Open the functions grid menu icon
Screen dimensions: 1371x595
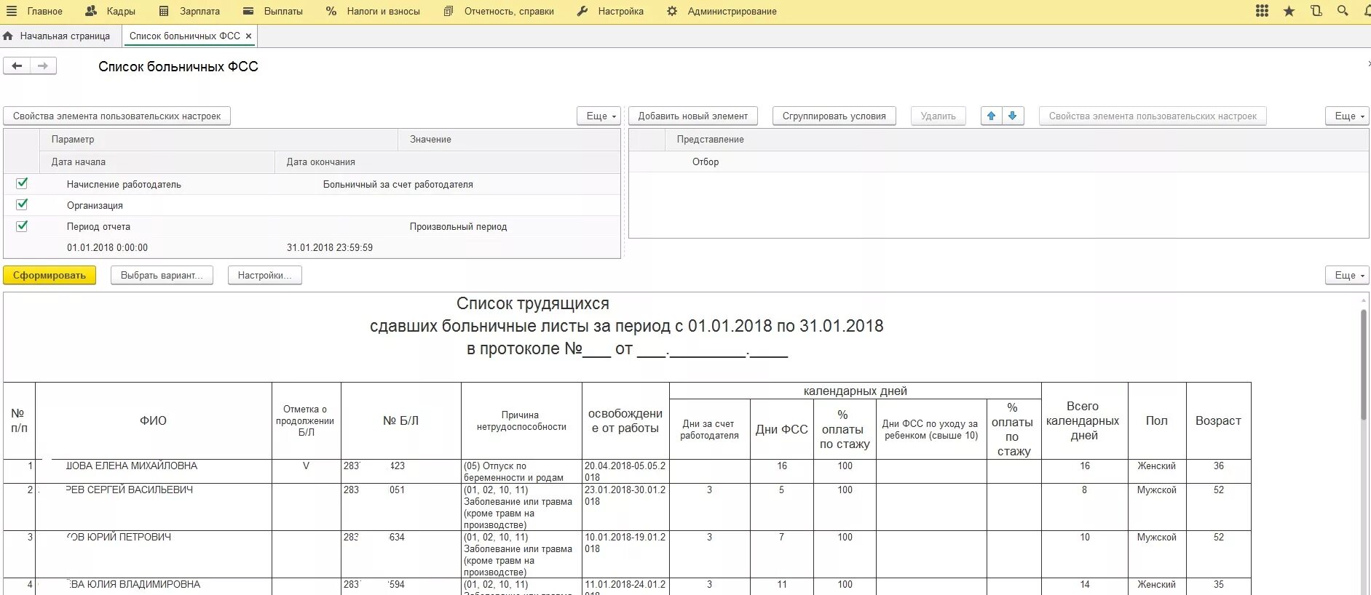click(1263, 11)
